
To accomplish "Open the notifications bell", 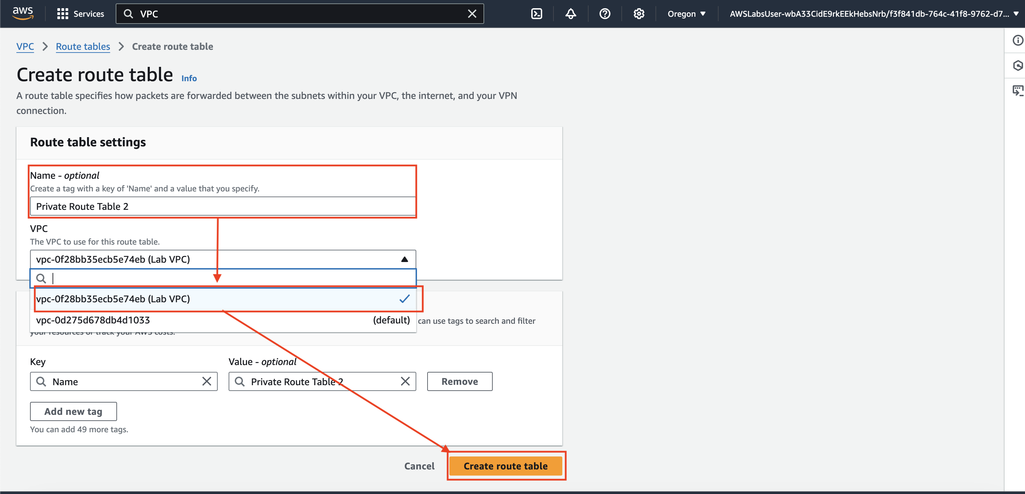I will point(571,14).
